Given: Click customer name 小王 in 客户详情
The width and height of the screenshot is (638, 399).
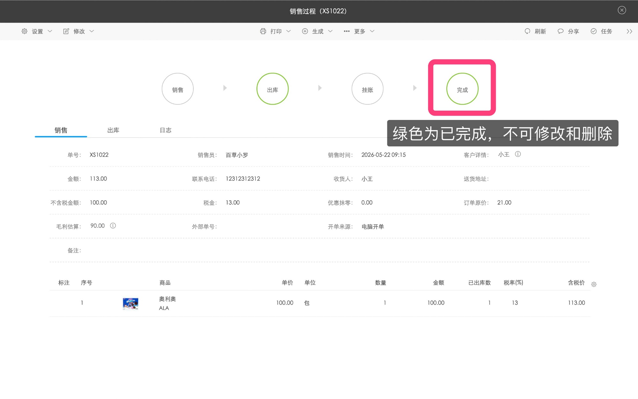Looking at the screenshot, I should [x=504, y=154].
